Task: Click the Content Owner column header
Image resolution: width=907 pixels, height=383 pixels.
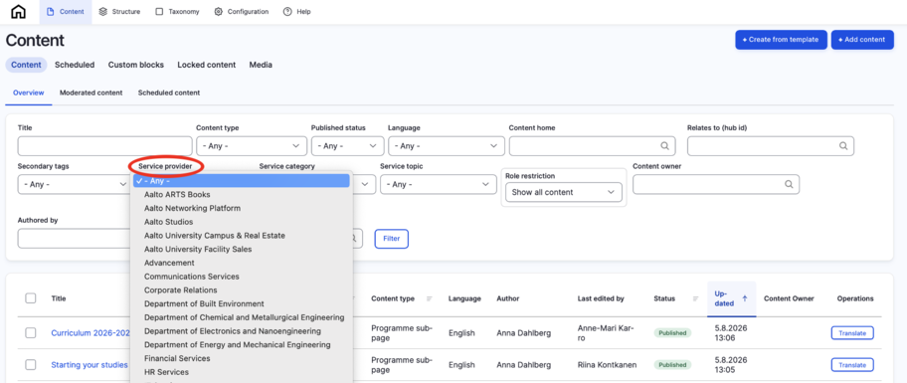Action: tap(789, 298)
